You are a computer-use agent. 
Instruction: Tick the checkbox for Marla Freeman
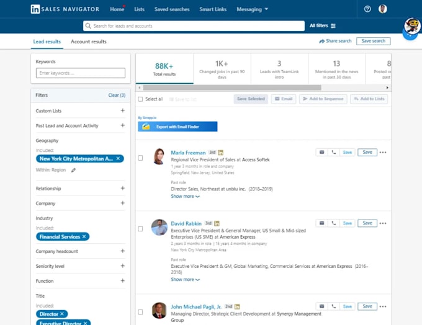pos(140,158)
